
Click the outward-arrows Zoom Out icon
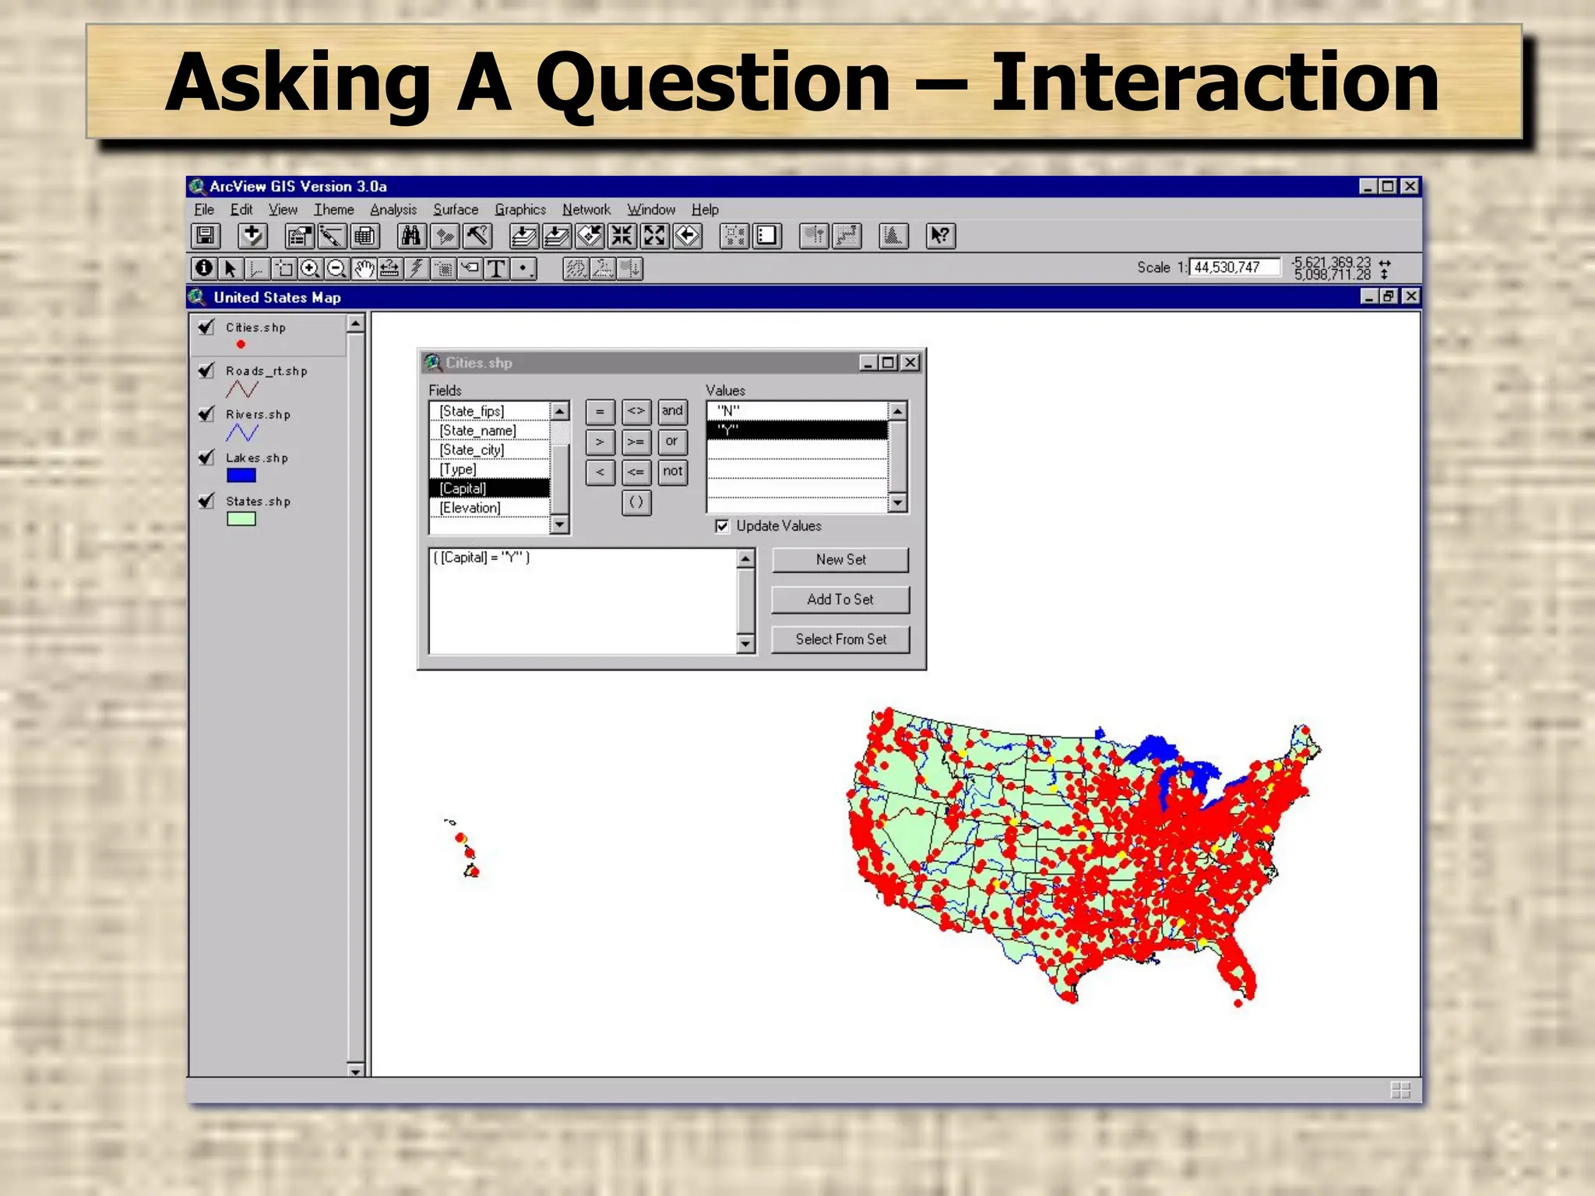[x=655, y=235]
